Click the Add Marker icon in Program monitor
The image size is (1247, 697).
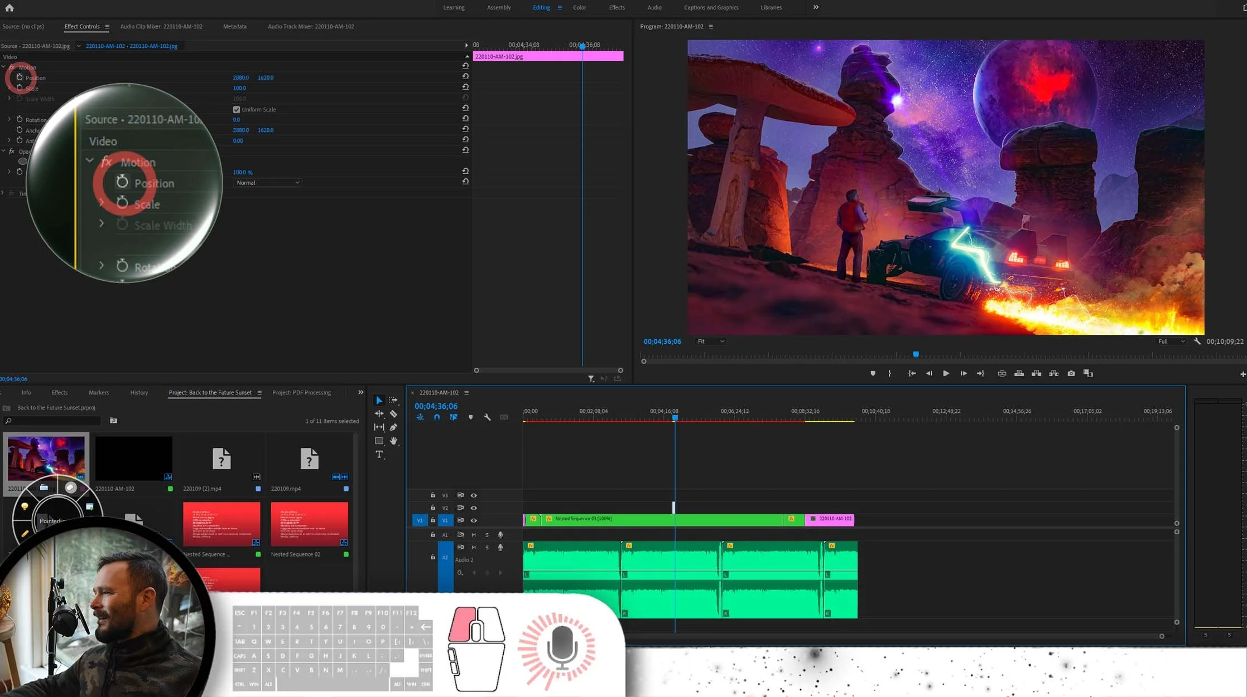point(873,373)
